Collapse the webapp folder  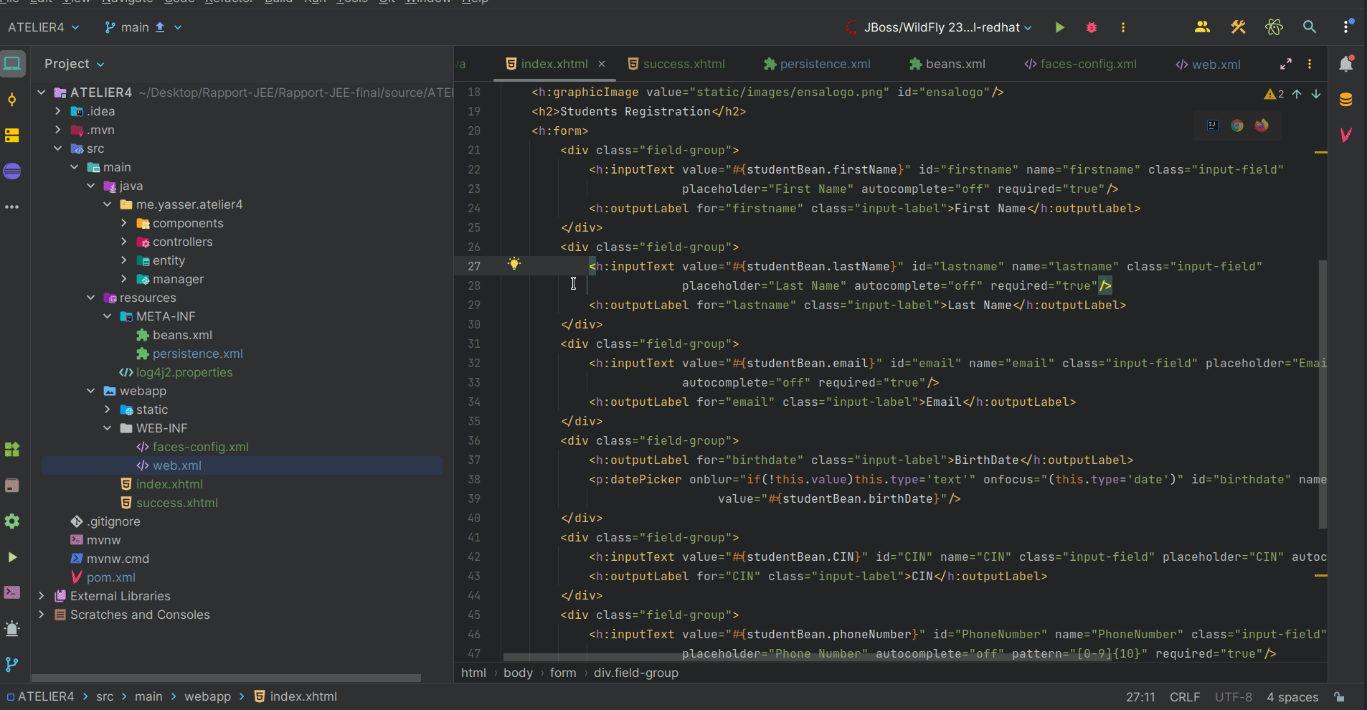pyautogui.click(x=91, y=391)
